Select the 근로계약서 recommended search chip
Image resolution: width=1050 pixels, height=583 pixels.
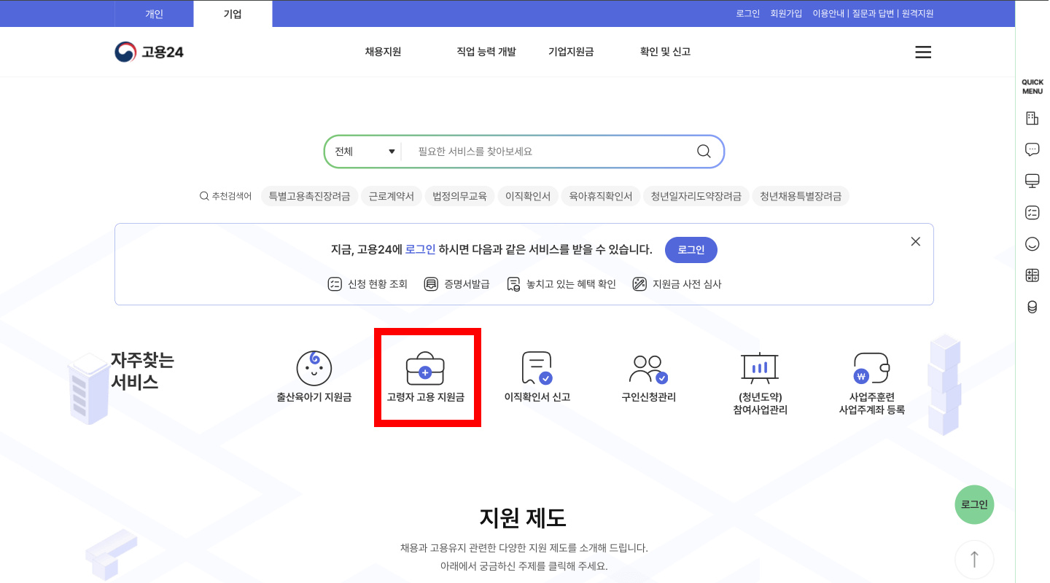tap(391, 195)
